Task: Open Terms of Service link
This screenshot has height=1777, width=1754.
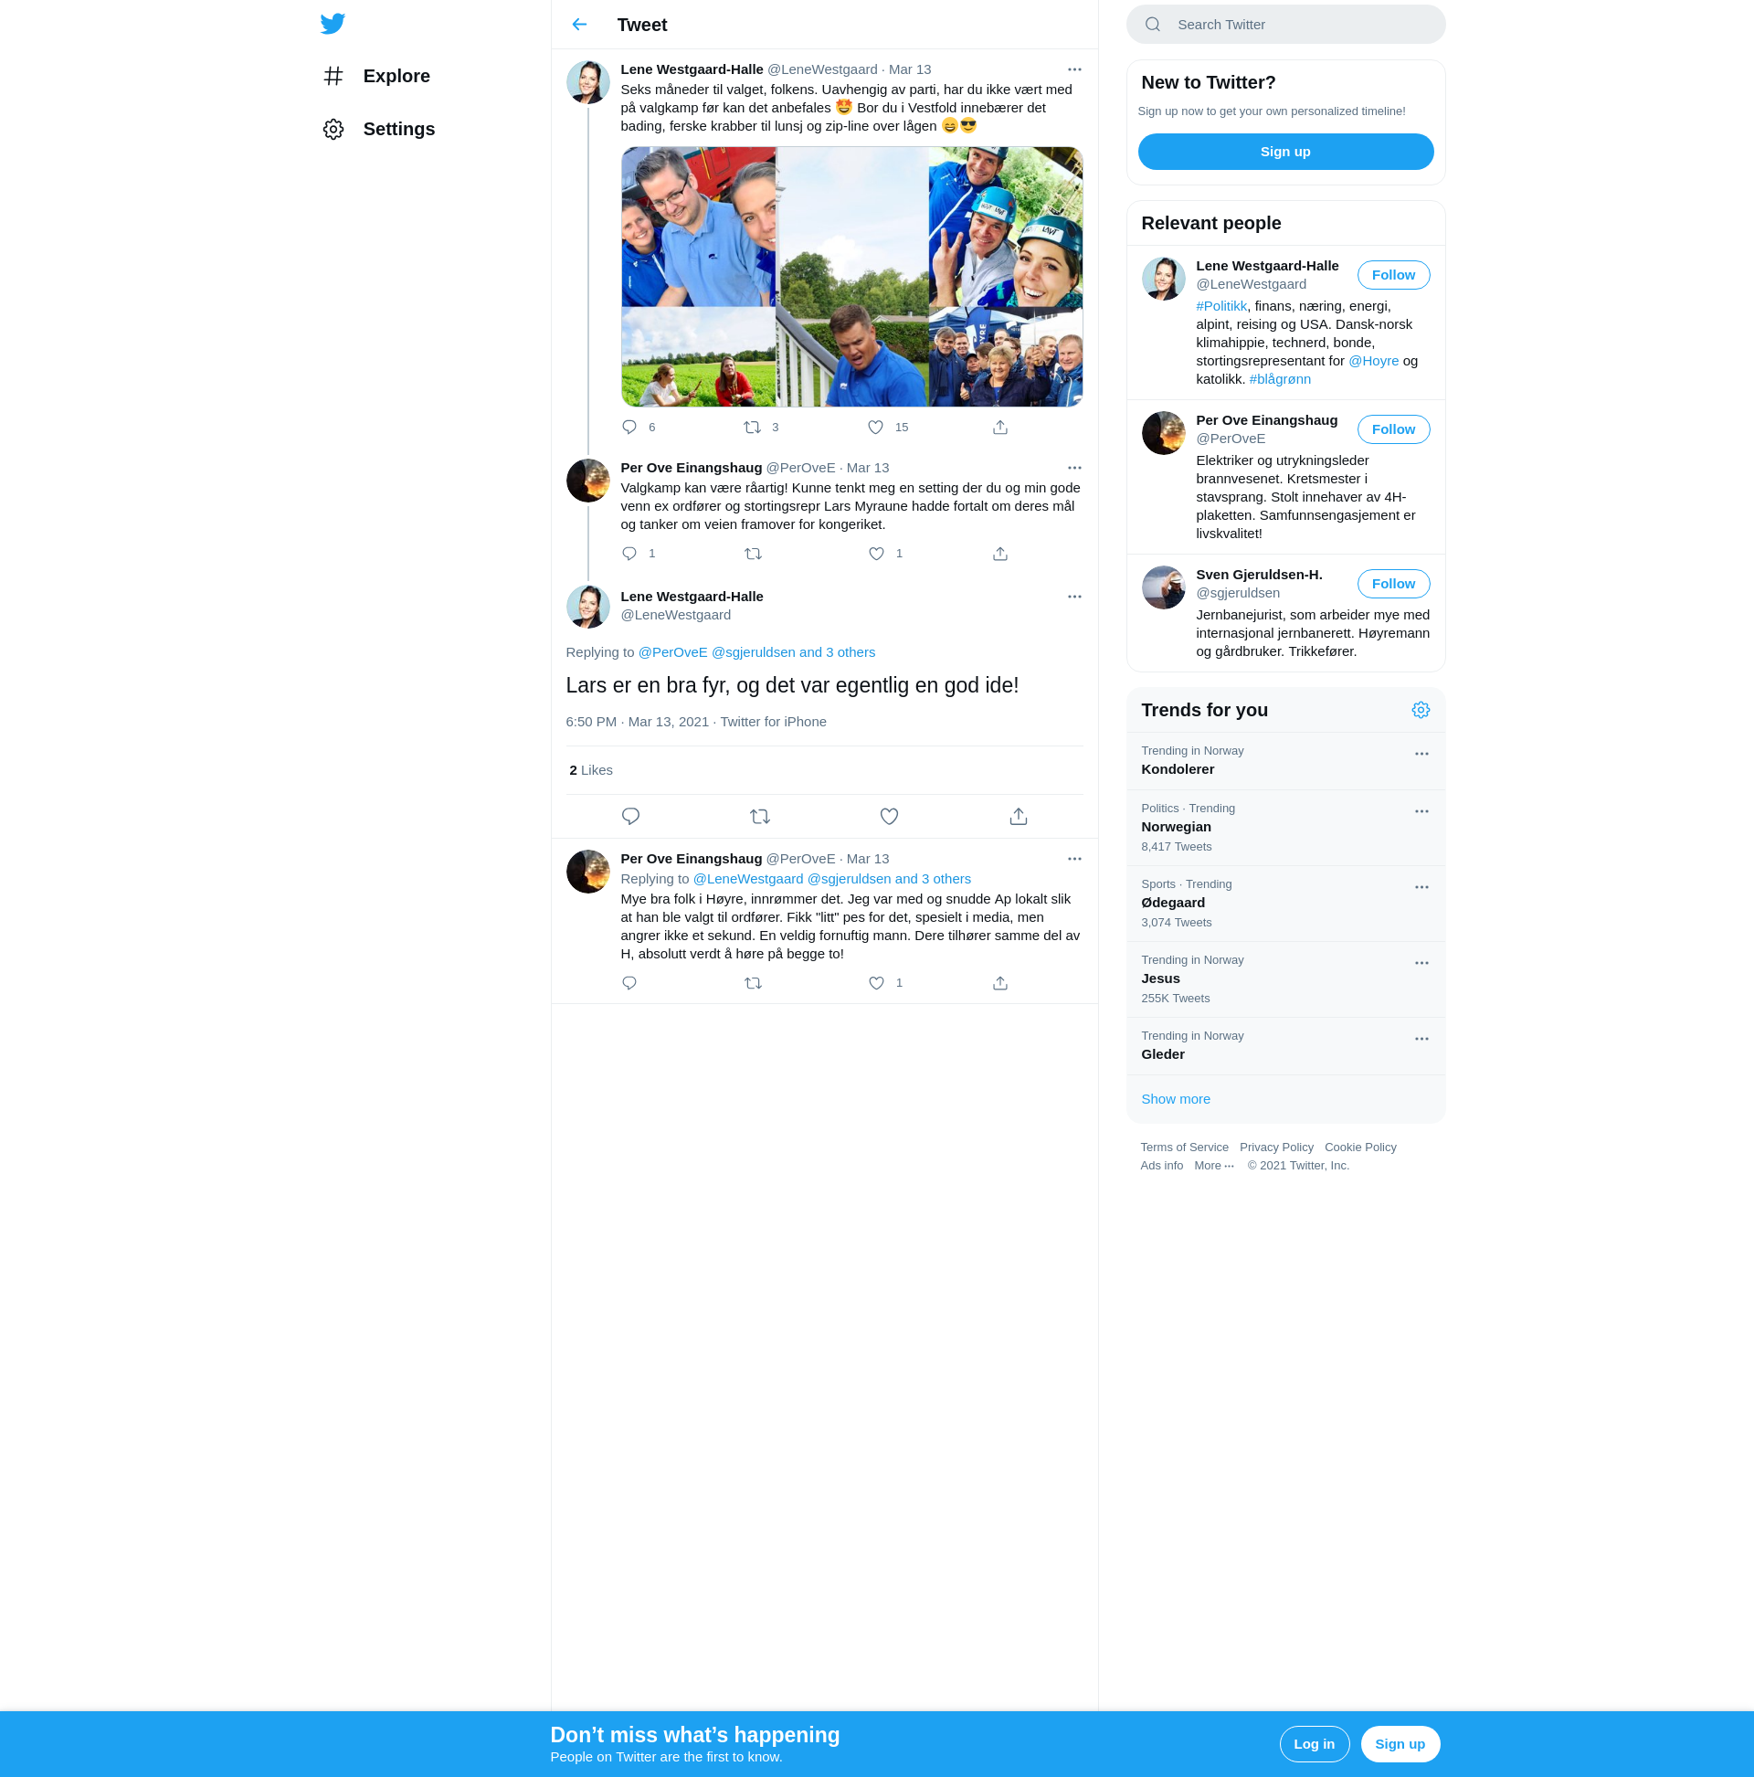Action: click(x=1184, y=1148)
